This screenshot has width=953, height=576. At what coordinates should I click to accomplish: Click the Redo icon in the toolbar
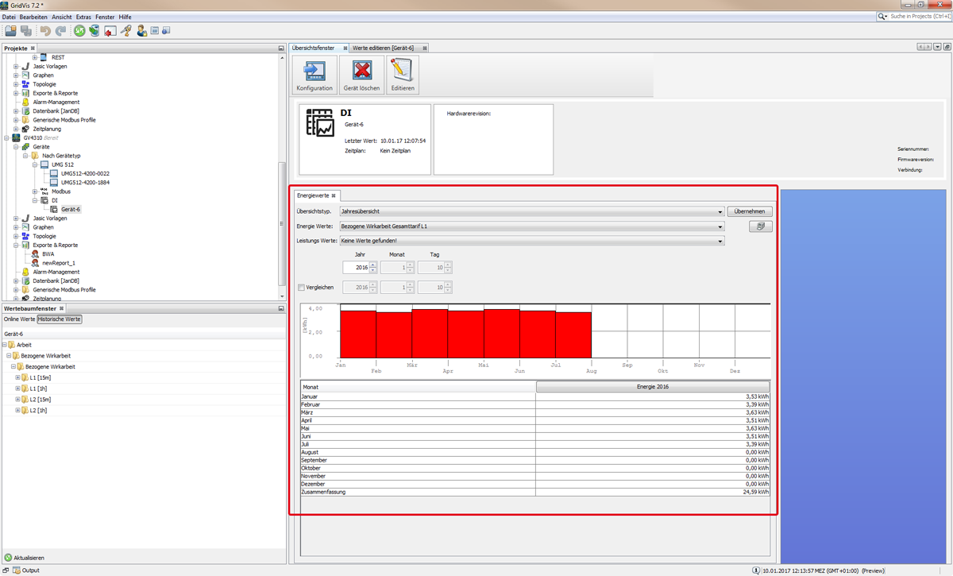[x=63, y=30]
